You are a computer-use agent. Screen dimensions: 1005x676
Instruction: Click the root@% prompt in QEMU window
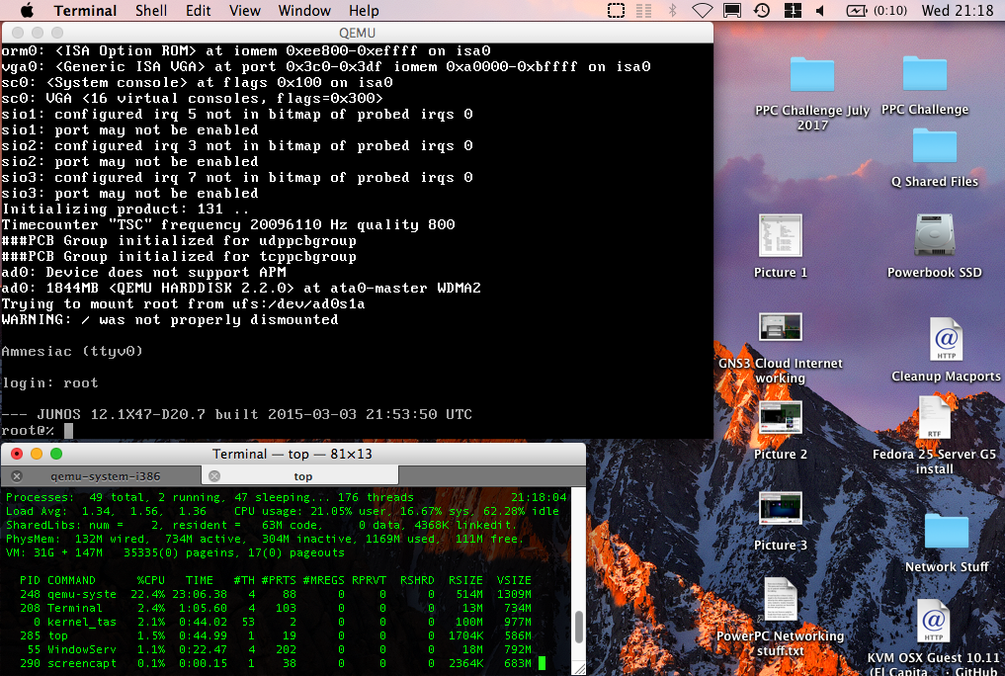point(28,431)
